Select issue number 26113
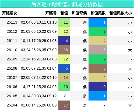This screenshot has height=110, width=134. tap(12, 22)
